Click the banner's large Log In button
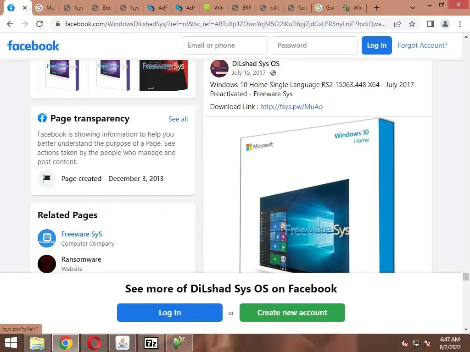Viewport: 470px width, 352px height. [x=170, y=313]
